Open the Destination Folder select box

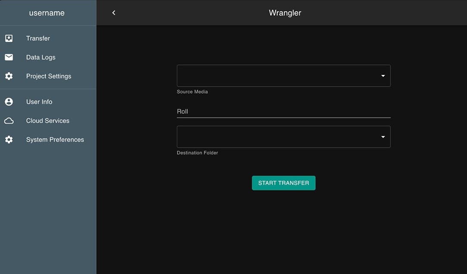pos(276,137)
